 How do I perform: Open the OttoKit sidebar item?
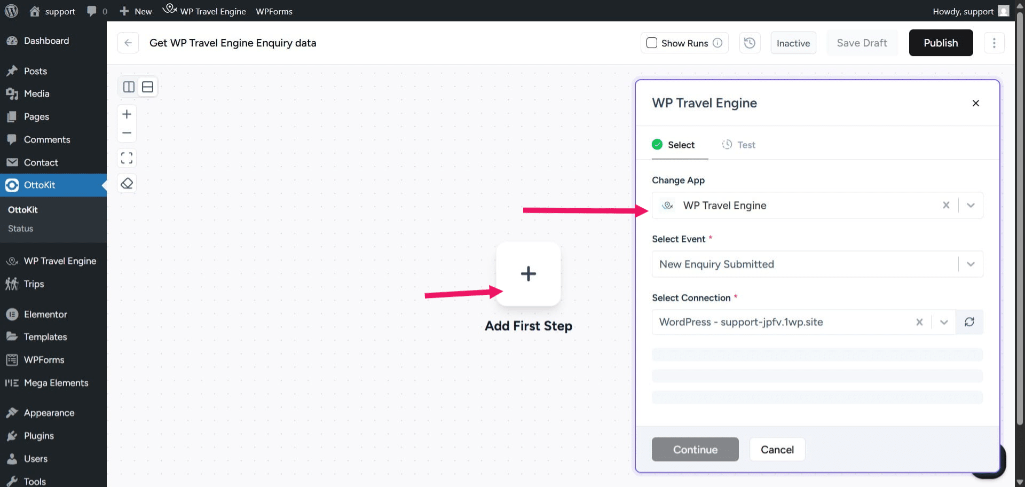point(40,185)
